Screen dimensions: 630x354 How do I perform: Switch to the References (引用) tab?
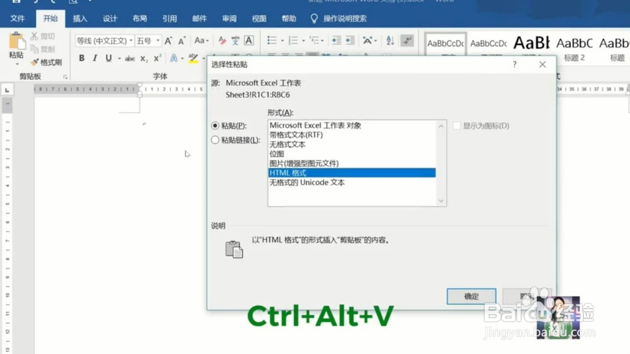170,19
